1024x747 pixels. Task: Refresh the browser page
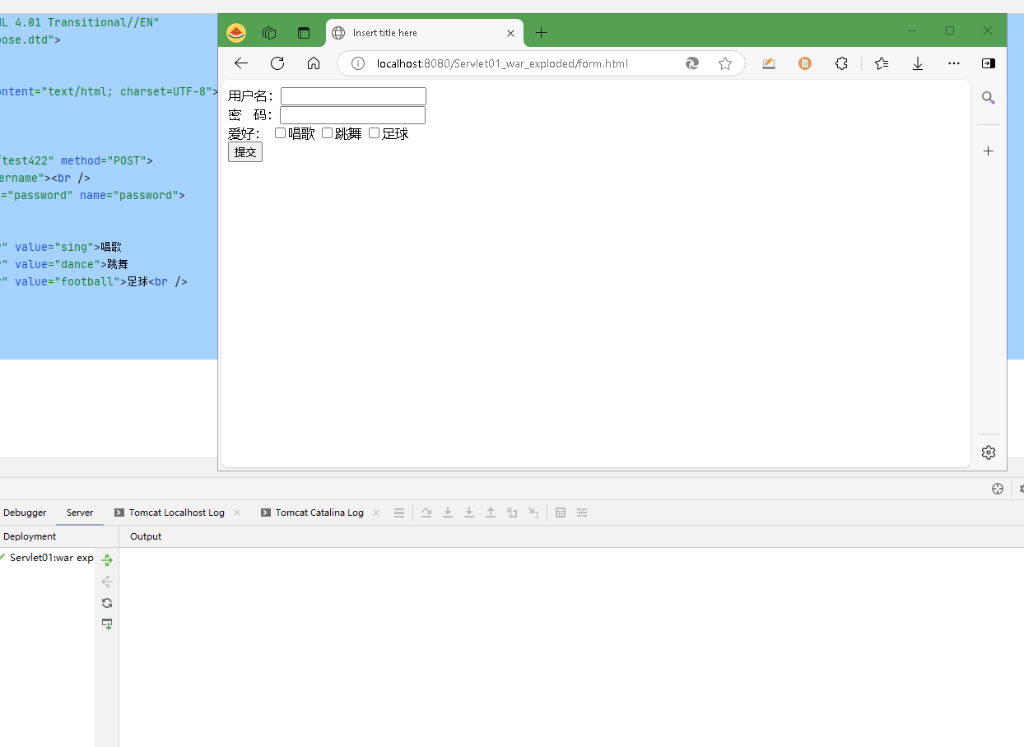pos(277,63)
